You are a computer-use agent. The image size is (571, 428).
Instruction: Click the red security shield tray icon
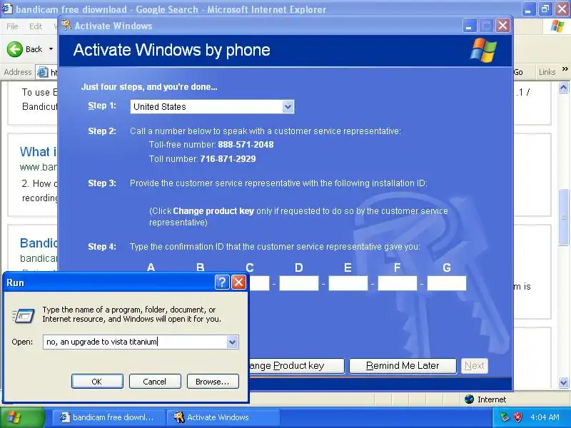point(517,417)
